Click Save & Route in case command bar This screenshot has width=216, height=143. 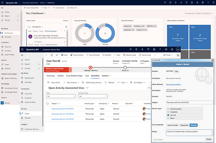click(93, 55)
